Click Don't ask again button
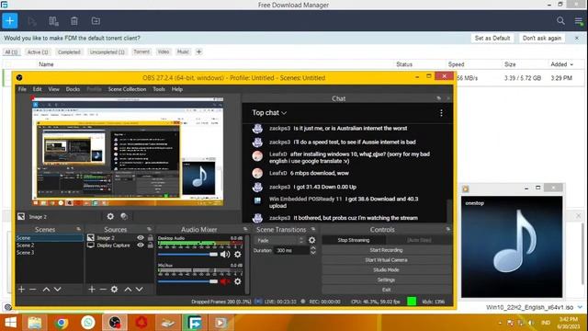 click(x=542, y=39)
